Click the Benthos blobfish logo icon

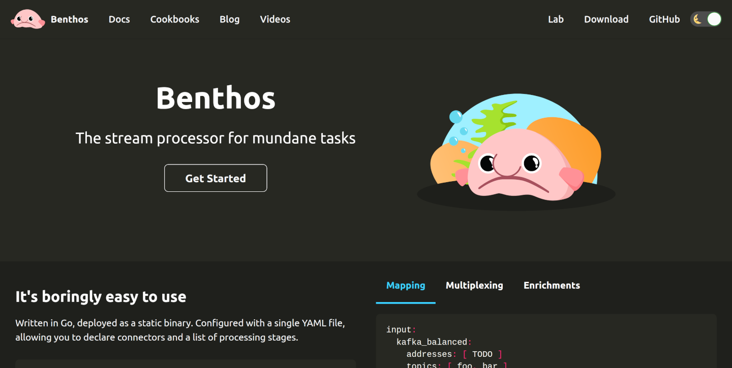28,19
